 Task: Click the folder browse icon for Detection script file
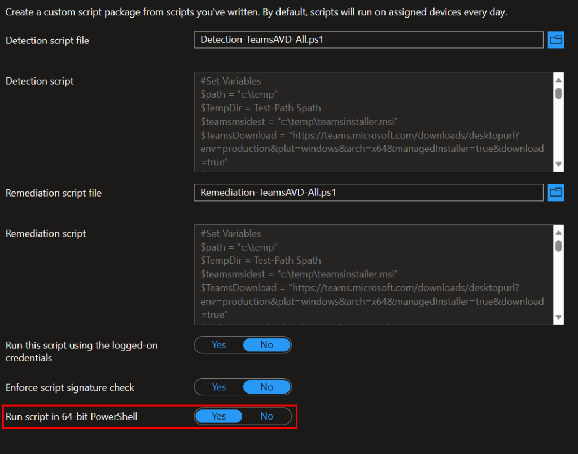coord(555,40)
